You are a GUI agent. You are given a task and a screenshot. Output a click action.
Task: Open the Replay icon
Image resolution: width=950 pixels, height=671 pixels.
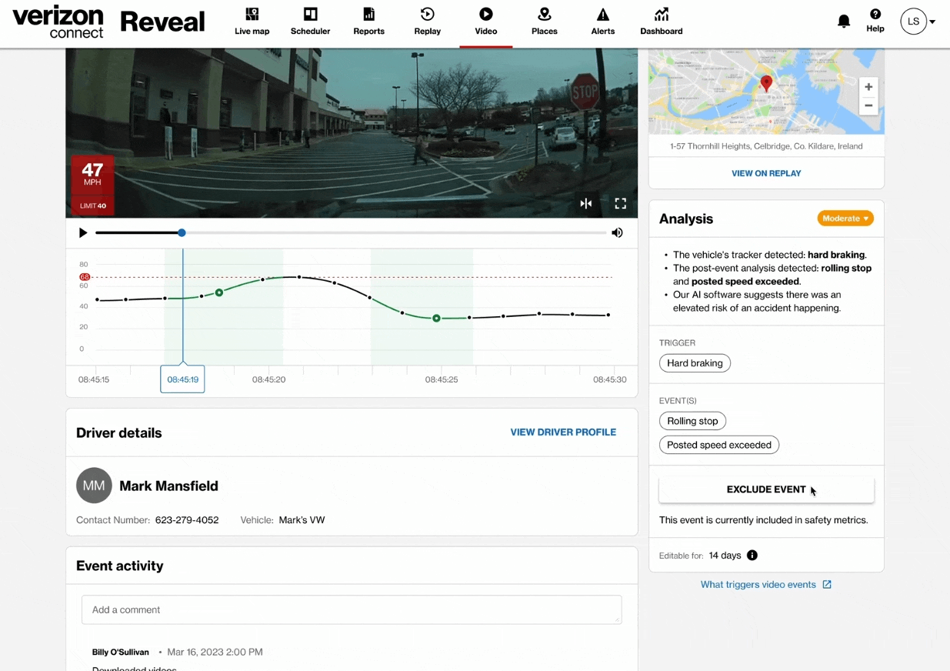coord(427,14)
